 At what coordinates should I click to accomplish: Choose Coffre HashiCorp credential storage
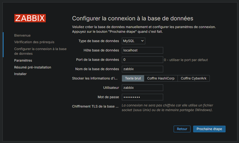point(161,78)
